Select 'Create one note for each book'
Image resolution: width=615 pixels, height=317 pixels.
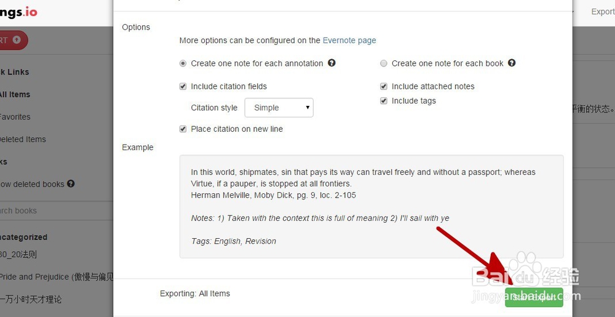click(x=384, y=63)
